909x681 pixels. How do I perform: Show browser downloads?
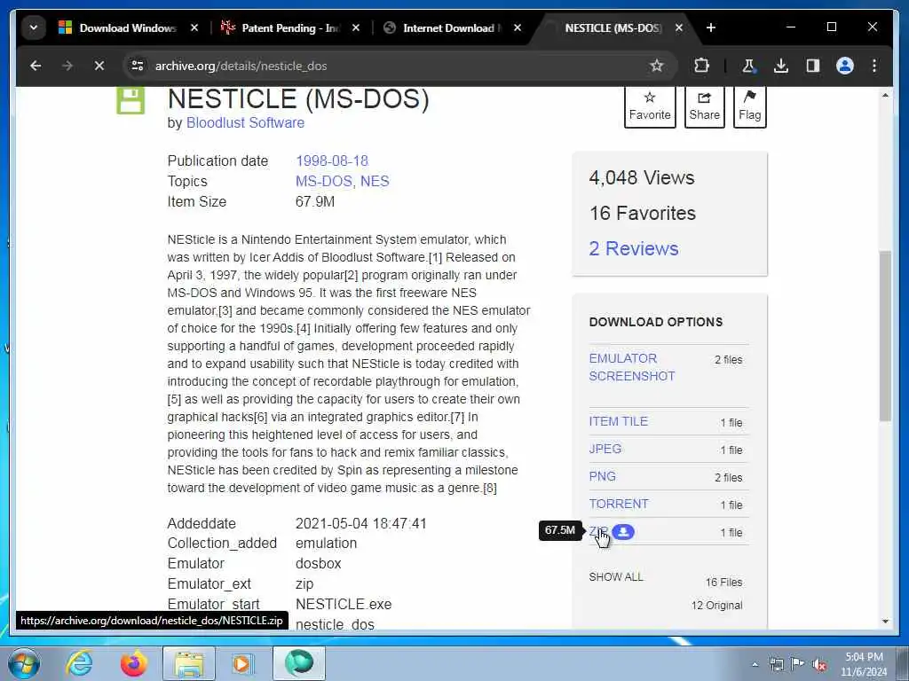781,66
